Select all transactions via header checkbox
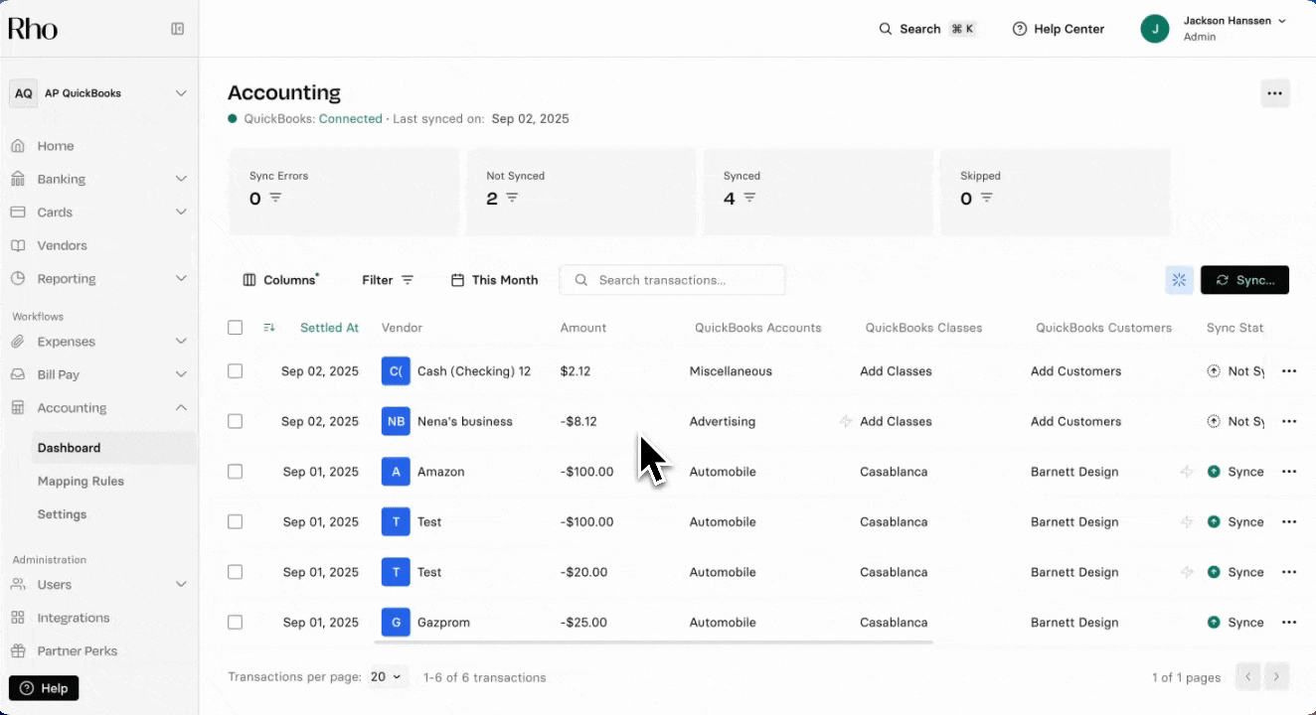Viewport: 1316px width, 715px height. [x=235, y=328]
